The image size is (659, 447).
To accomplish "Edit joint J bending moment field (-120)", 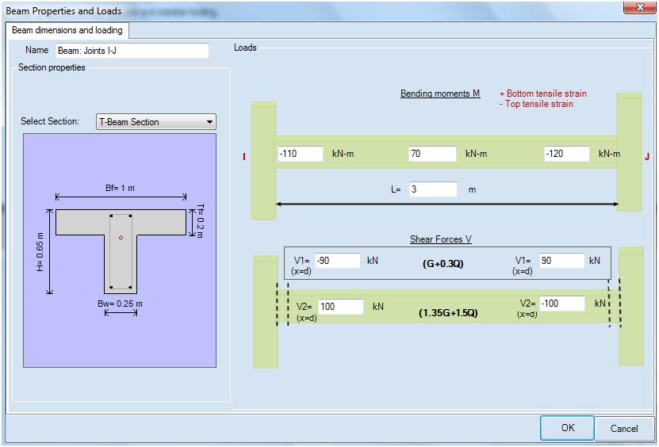I will [567, 154].
